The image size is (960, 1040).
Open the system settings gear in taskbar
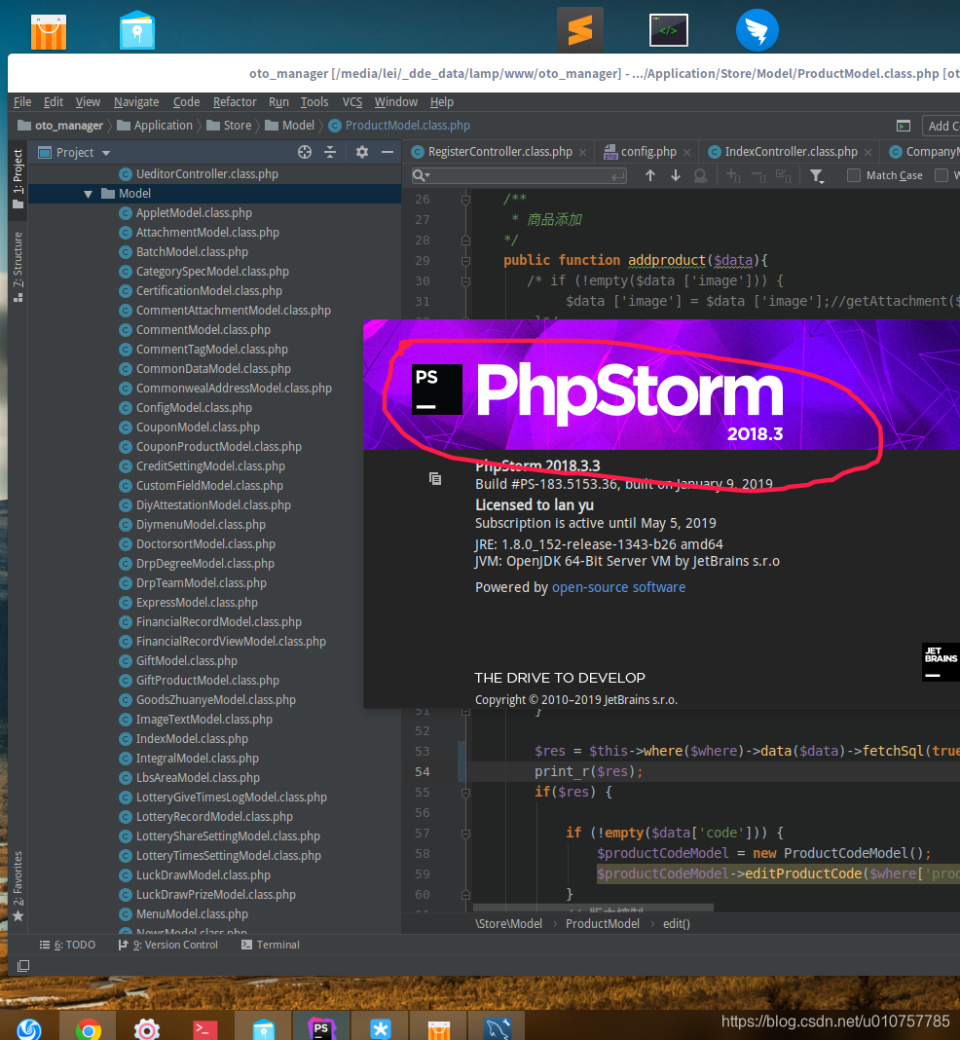(x=146, y=1028)
